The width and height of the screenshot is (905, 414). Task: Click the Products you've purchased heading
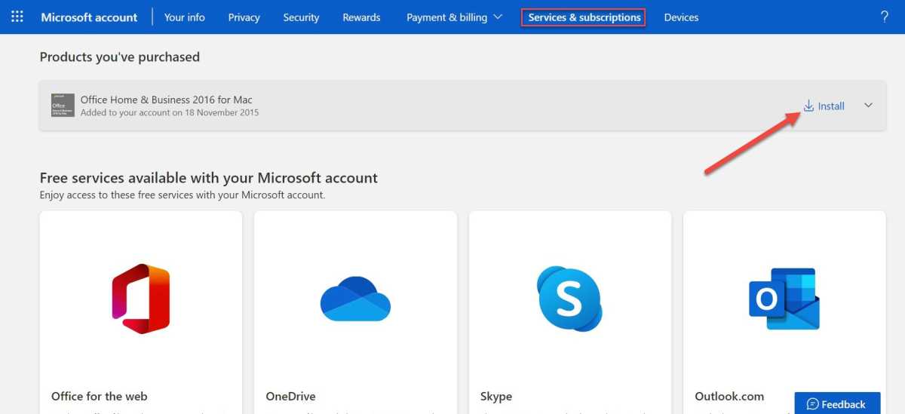coord(120,57)
